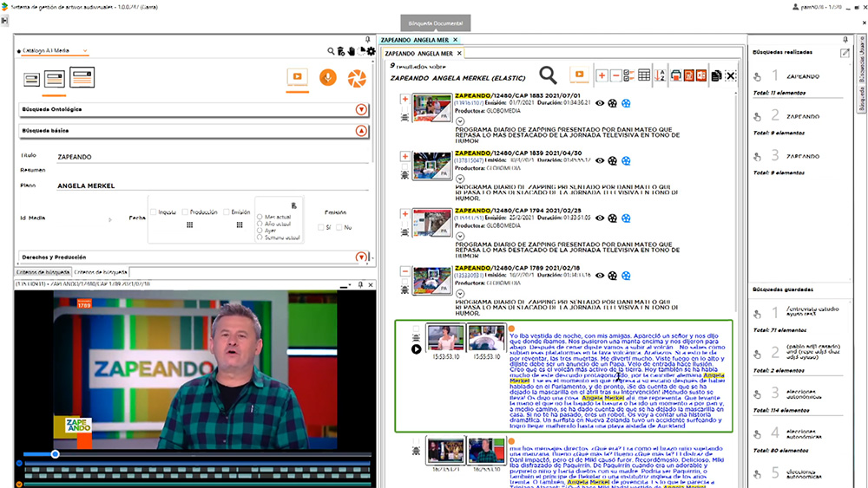This screenshot has width=868, height=488.
Task: Click the print icon in results toolbar
Action: click(x=676, y=75)
